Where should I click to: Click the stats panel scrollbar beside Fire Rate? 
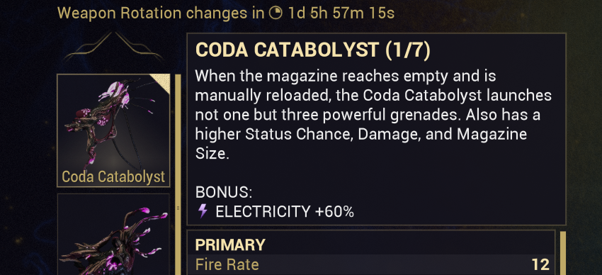563,253
